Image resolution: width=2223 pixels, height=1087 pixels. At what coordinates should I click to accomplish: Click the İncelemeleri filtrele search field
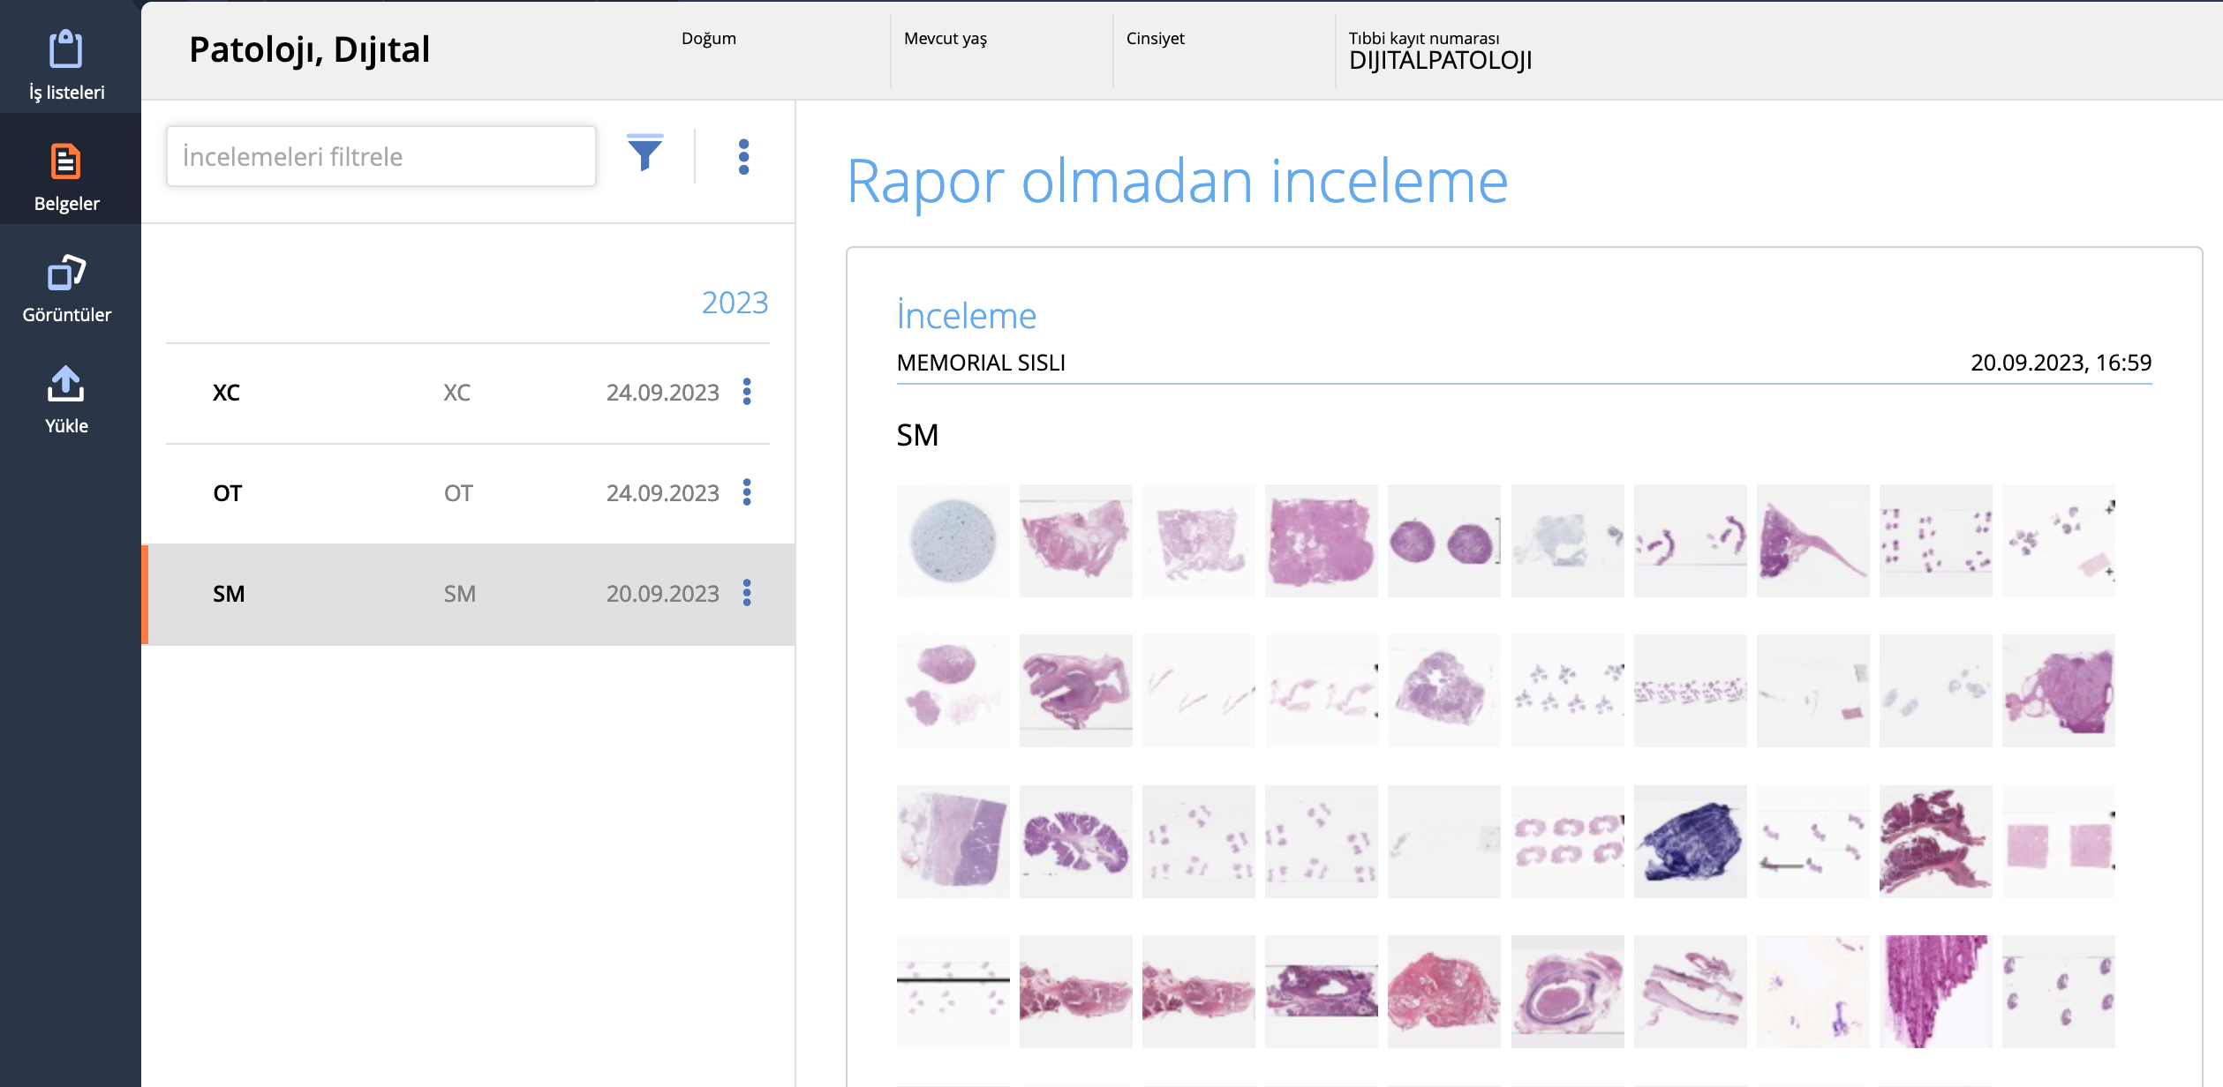pos(381,156)
